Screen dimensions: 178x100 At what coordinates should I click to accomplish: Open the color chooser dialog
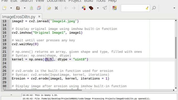click(x=115, y=8)
